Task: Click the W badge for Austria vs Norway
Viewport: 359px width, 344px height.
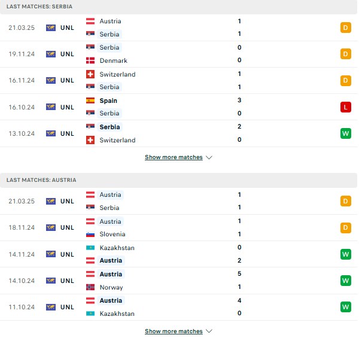Action: (x=345, y=281)
